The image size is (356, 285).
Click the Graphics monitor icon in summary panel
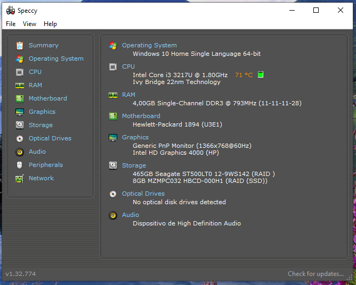point(113,138)
